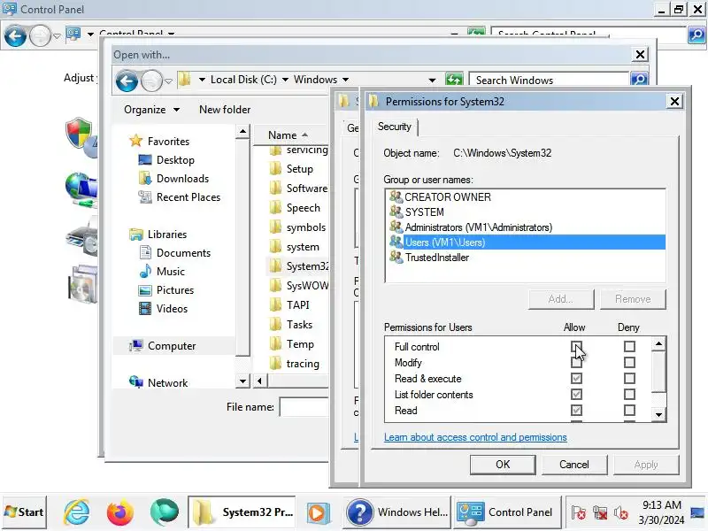The image size is (708, 531).
Task: Select the Security tab
Action: (395, 127)
